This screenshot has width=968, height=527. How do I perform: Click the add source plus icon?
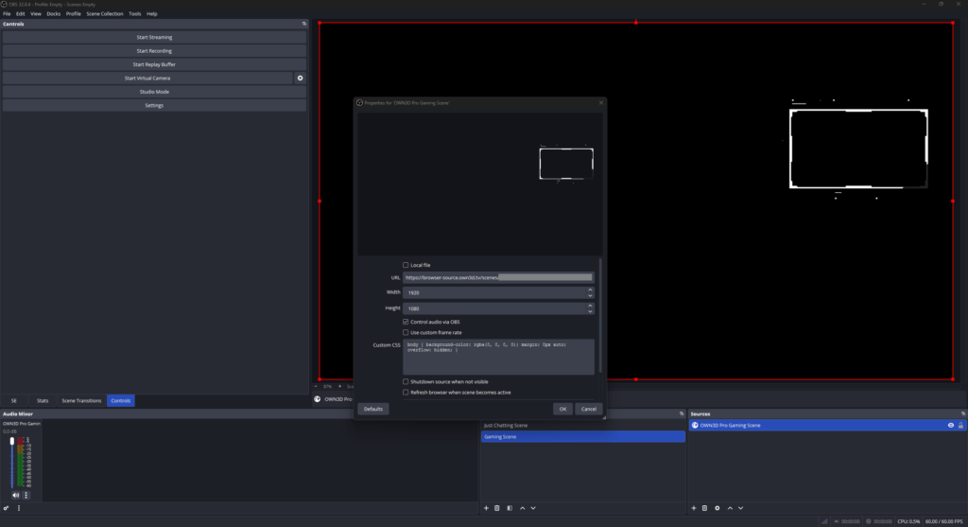[x=694, y=508]
